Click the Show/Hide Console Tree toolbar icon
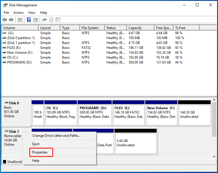The image size is (218, 173). 20,20
